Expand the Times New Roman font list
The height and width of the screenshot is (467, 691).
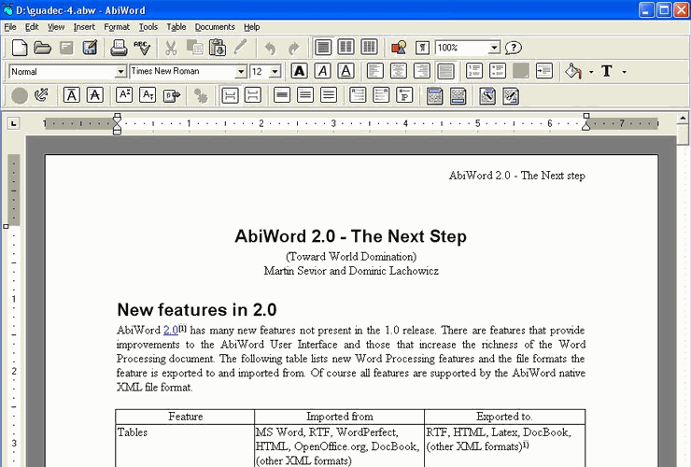click(241, 71)
